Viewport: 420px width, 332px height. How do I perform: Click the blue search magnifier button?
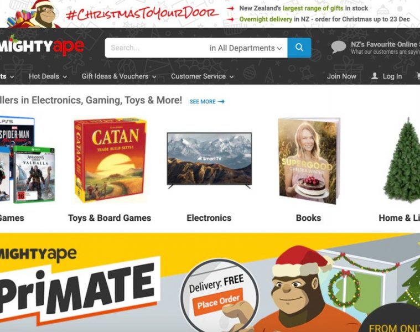(299, 48)
